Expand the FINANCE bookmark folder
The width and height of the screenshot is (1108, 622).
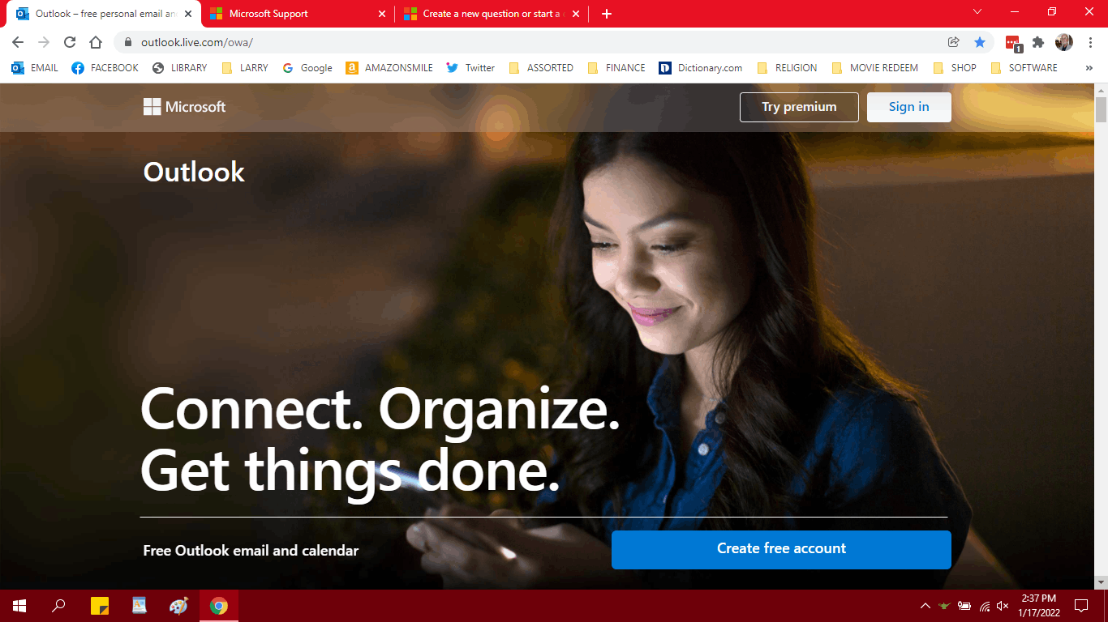(616, 68)
